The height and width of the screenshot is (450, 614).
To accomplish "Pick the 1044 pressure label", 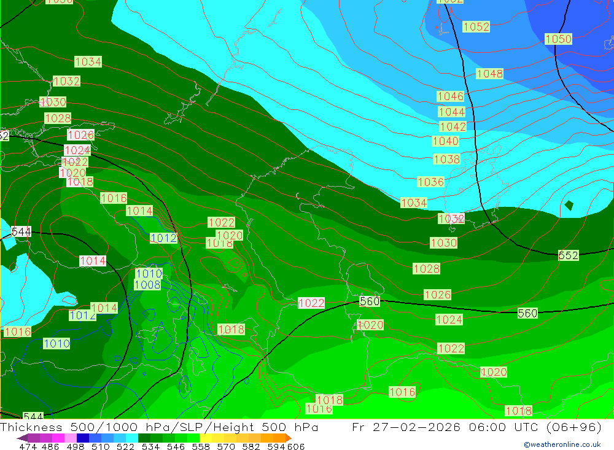I will [x=452, y=112].
